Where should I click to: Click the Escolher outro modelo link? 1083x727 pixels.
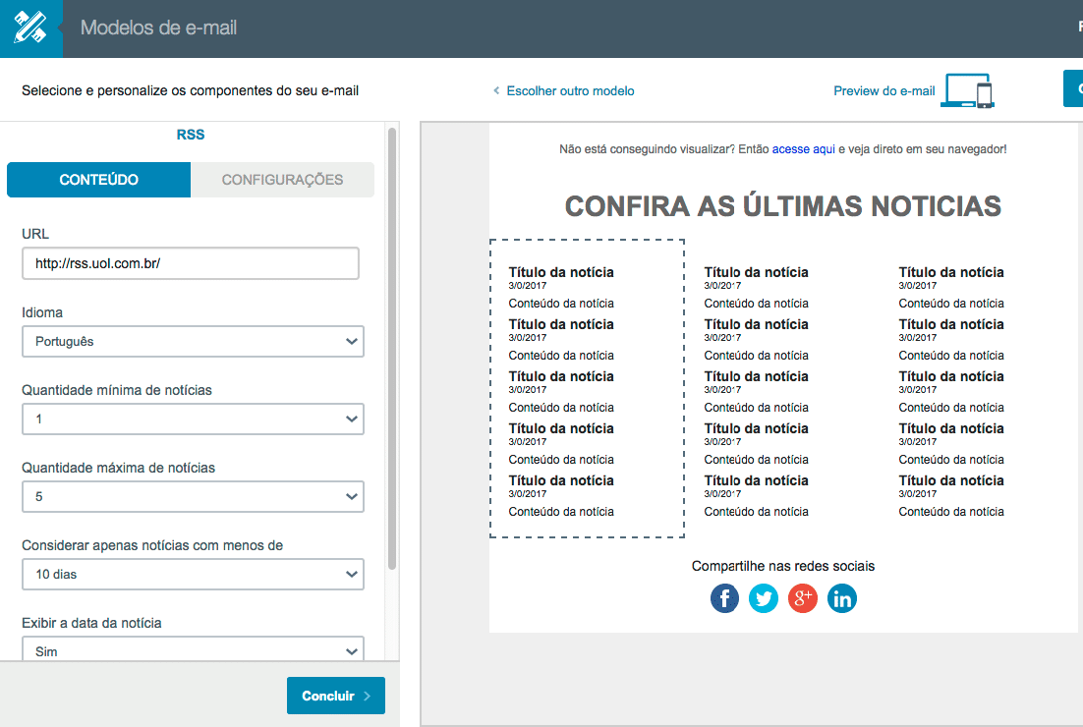(x=564, y=91)
